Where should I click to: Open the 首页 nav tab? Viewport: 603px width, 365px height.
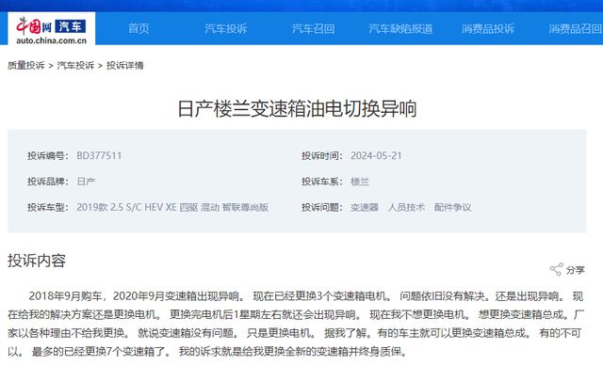139,28
